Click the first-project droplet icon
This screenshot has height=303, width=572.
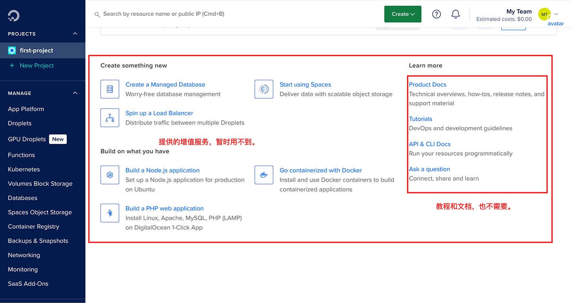[12, 50]
